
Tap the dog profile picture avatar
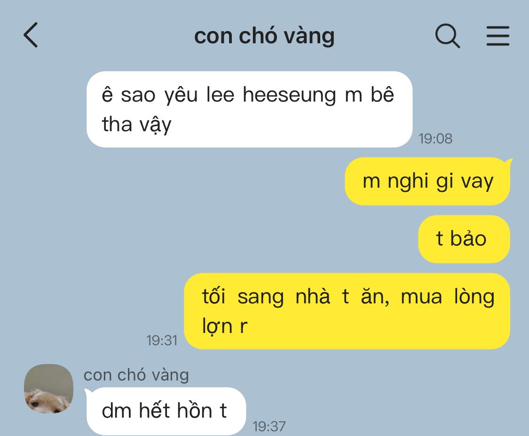click(x=48, y=388)
